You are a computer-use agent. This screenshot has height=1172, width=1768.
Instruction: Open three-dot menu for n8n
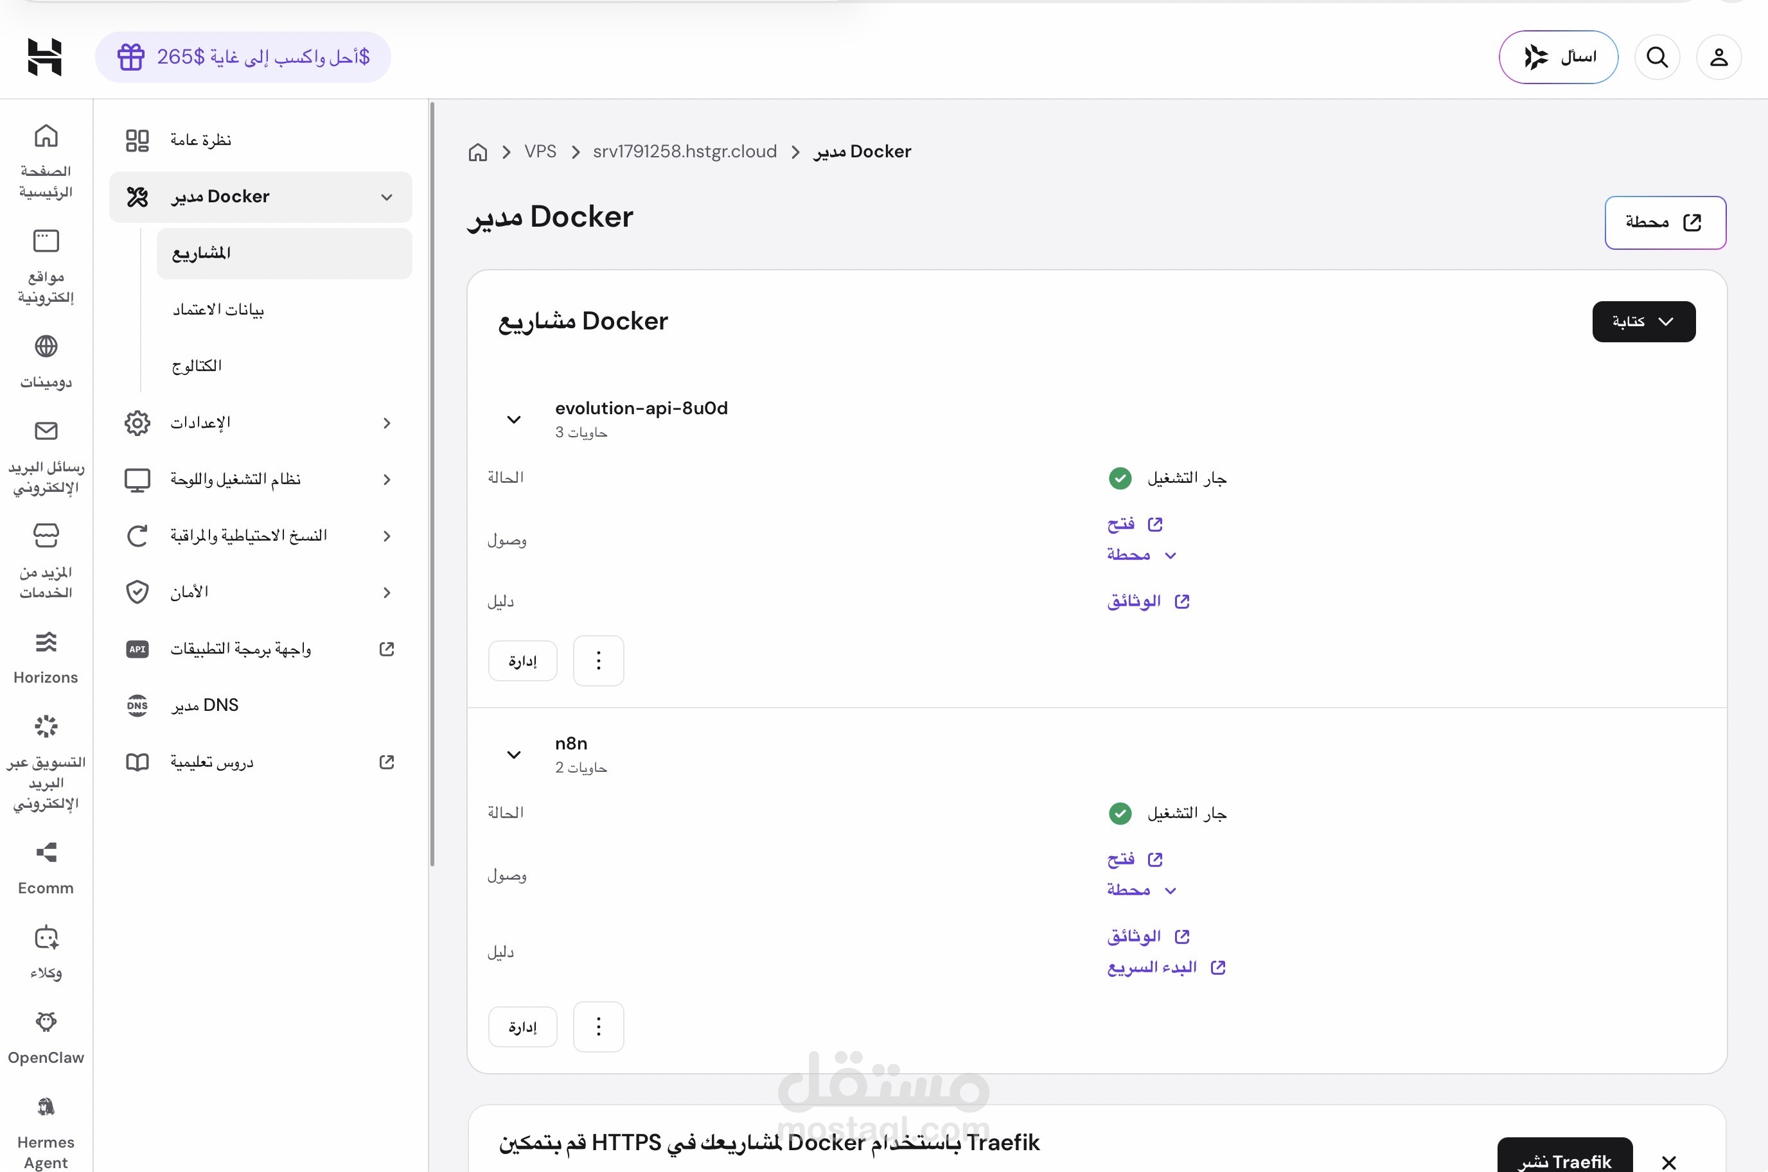pos(598,1027)
